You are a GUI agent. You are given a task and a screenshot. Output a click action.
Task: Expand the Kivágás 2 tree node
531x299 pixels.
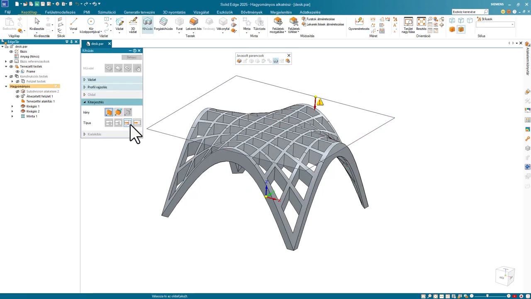pyautogui.click(x=12, y=111)
